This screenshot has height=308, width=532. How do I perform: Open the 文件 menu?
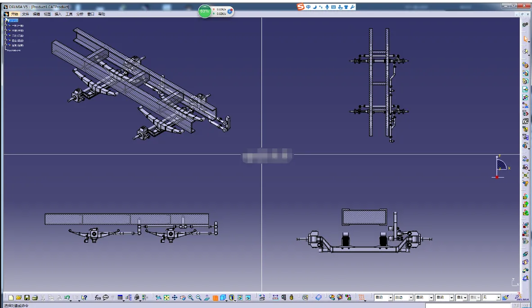coord(26,14)
